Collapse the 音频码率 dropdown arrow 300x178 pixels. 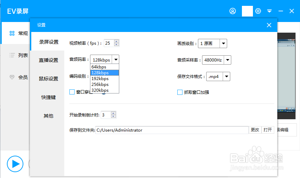click(x=116, y=59)
